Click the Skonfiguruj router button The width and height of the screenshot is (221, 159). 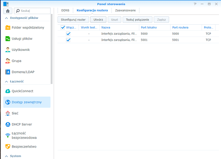73,20
